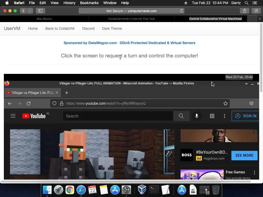Open VirtualBox from the Dock

pos(142,190)
